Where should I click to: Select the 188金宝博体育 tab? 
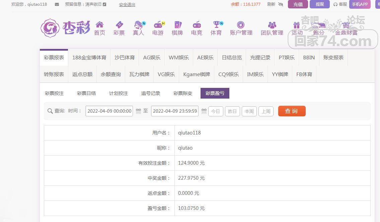pos(89,57)
